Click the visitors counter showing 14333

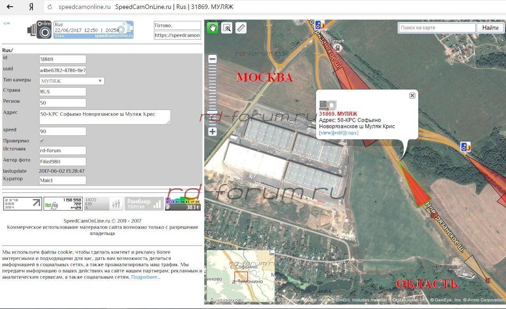click(104, 204)
